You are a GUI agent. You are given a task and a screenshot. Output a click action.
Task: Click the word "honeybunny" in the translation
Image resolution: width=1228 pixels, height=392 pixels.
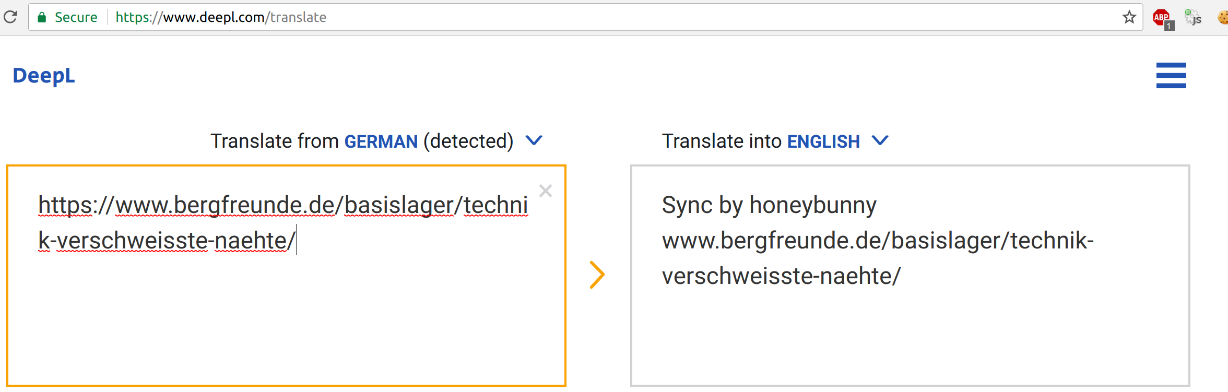click(x=813, y=206)
